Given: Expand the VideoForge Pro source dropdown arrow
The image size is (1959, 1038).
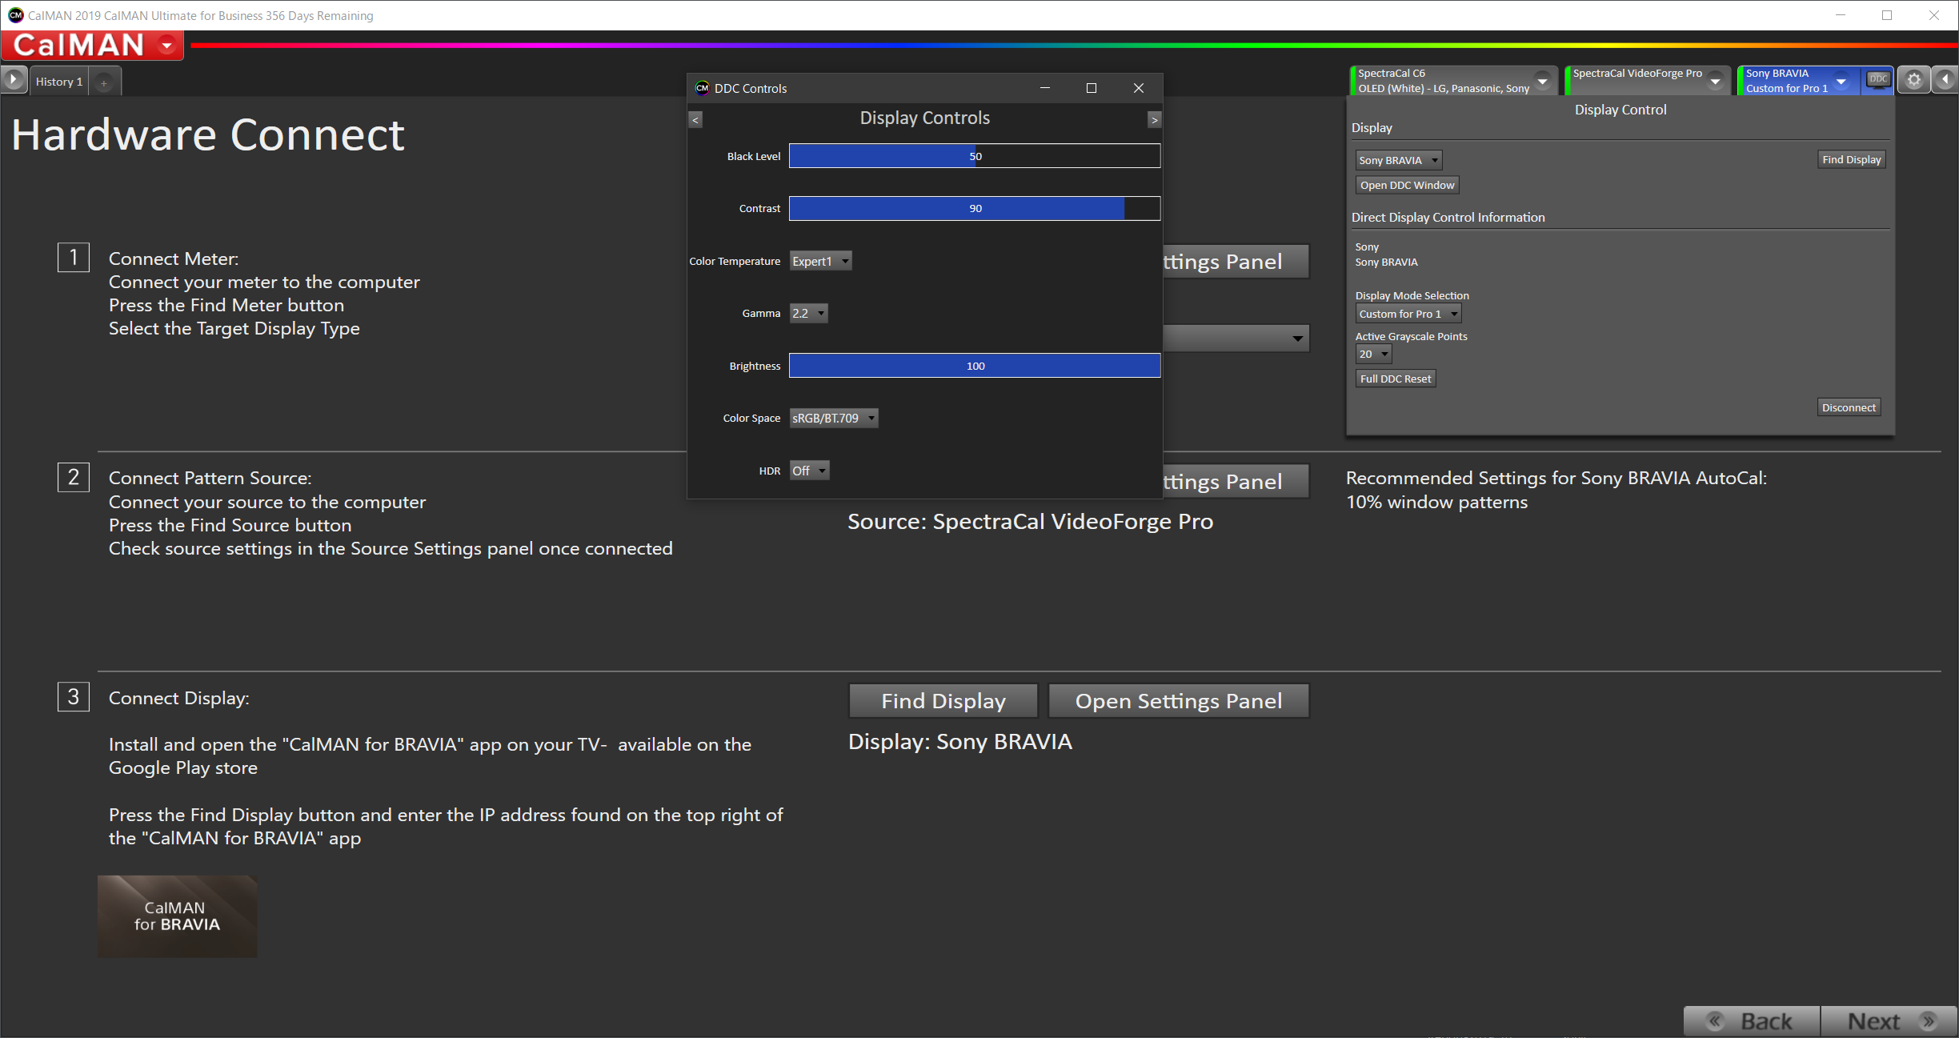Looking at the screenshot, I should point(1715,81).
